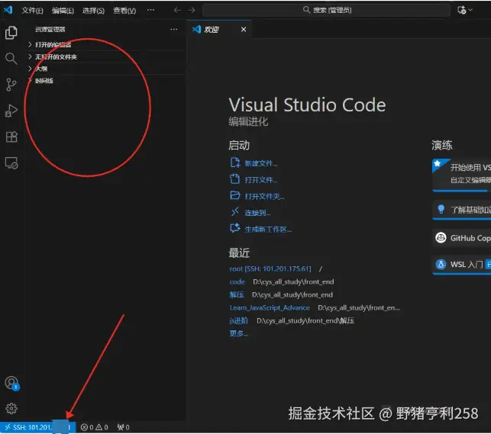Image resolution: width=491 pixels, height=434 pixels.
Task: Click the 连接到 remote connect icon
Action: pos(235,212)
